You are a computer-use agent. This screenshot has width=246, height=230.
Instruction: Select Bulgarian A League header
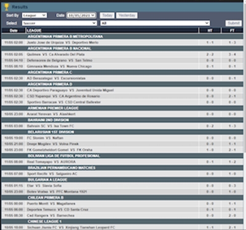(122, 180)
